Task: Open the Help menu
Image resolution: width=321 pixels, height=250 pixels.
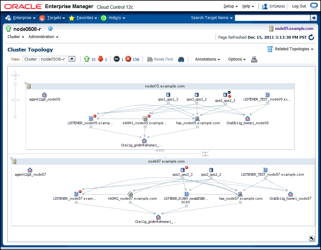Action: coord(248,6)
